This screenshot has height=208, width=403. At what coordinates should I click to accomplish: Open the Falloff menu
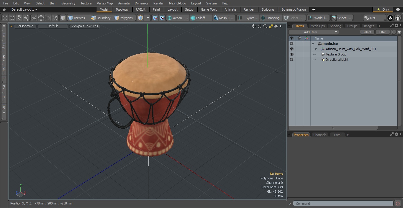click(201, 18)
